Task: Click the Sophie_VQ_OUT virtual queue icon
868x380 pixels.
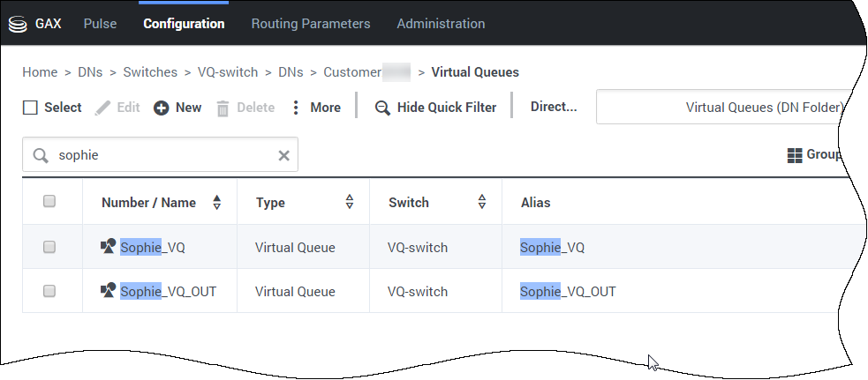Action: pyautogui.click(x=109, y=290)
